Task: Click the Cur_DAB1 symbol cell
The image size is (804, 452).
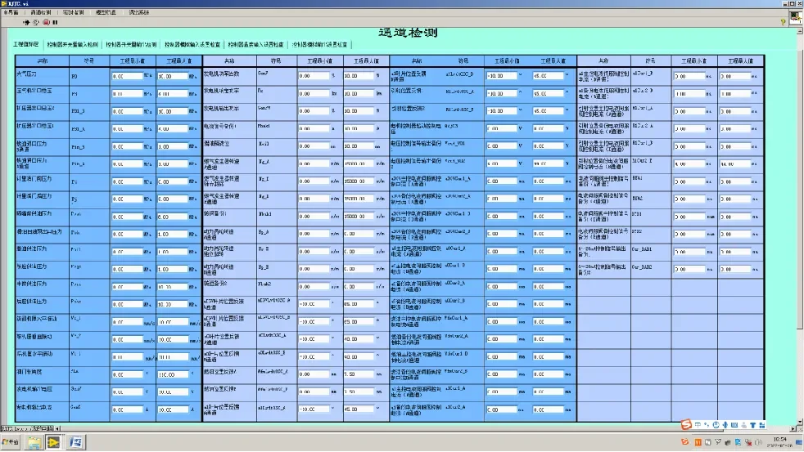Action: pyautogui.click(x=651, y=252)
